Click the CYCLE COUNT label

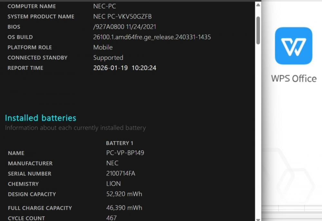click(26, 218)
